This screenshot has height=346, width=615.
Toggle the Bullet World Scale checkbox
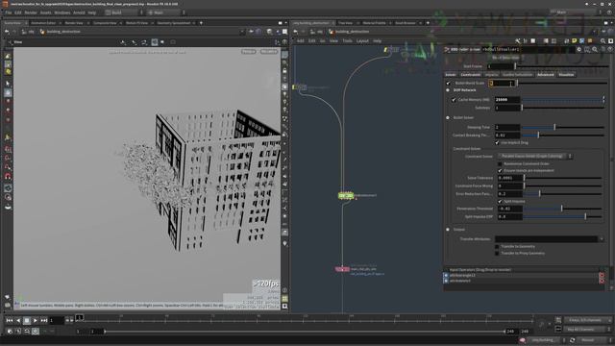coord(449,84)
